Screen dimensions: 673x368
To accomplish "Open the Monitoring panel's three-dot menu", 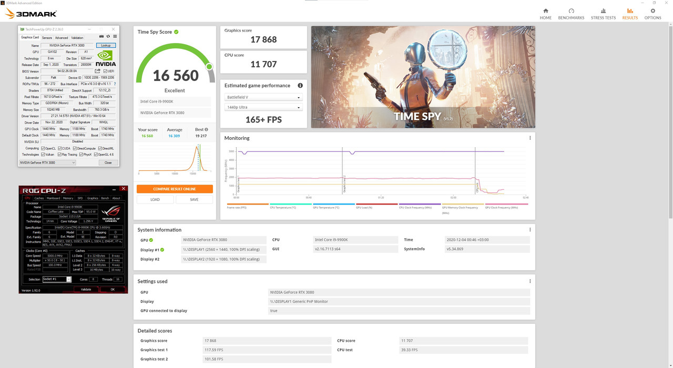I will [530, 138].
